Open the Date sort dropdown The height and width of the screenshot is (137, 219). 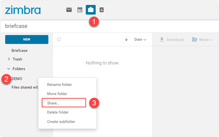click(140, 39)
